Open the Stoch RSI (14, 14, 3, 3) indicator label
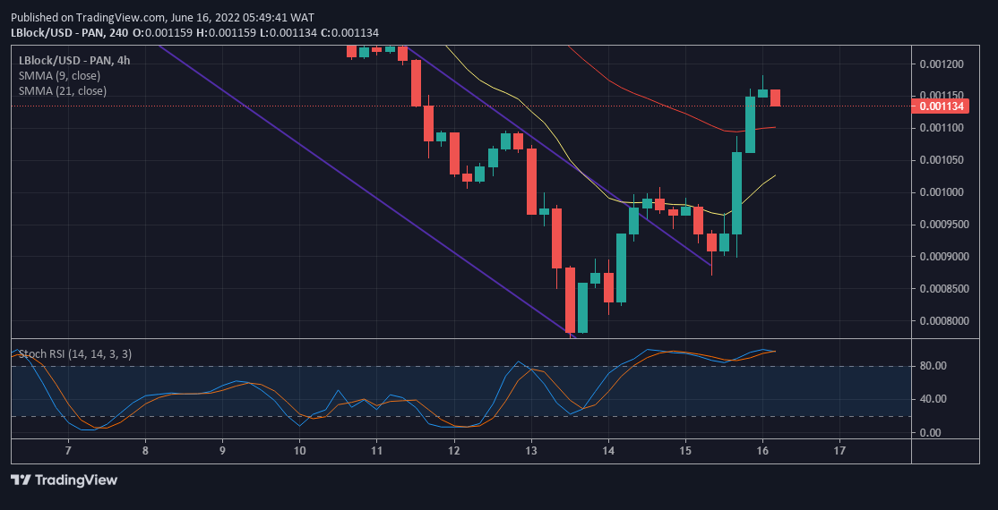998x510 pixels. click(x=75, y=354)
